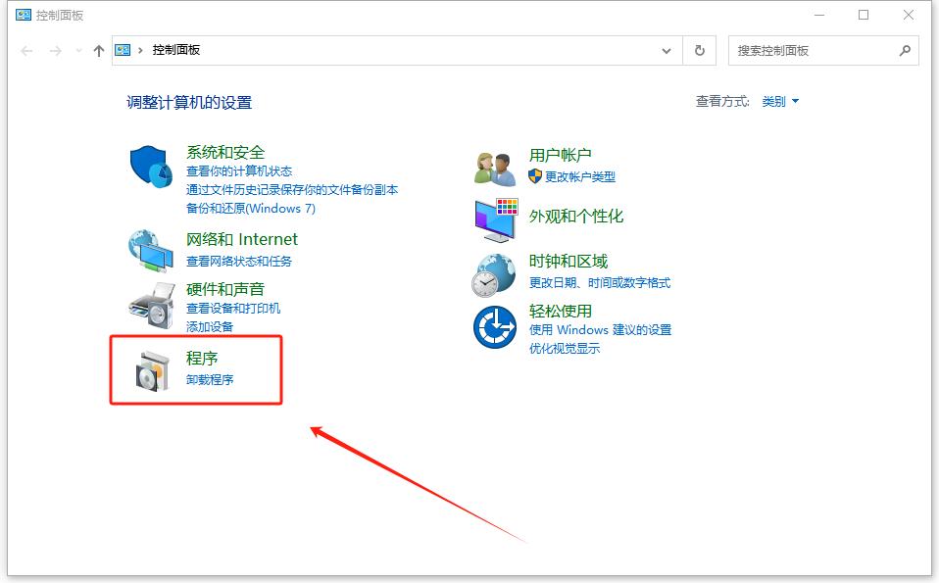The image size is (939, 583).
Task: Open the 更改帐户类型 link
Action: pyautogui.click(x=579, y=176)
